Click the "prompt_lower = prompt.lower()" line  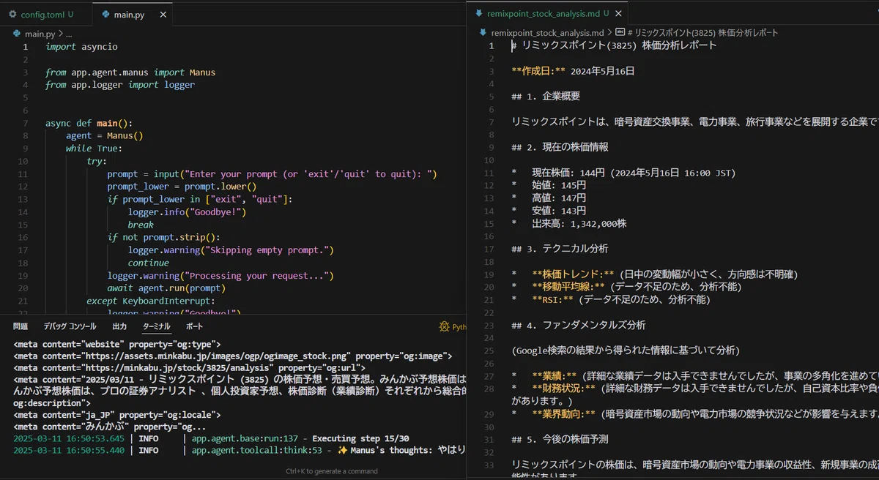point(182,187)
